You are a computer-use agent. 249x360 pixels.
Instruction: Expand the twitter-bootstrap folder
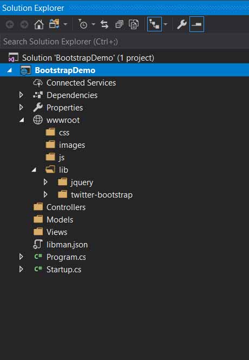point(45,194)
